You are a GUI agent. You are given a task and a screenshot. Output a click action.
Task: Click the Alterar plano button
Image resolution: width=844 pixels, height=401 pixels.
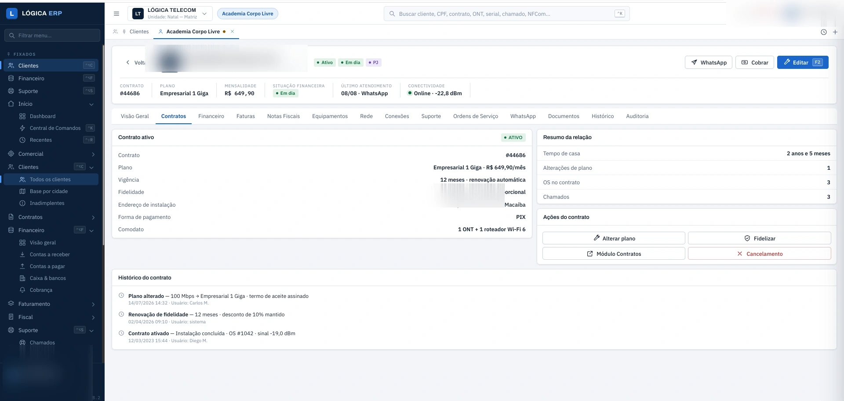614,238
